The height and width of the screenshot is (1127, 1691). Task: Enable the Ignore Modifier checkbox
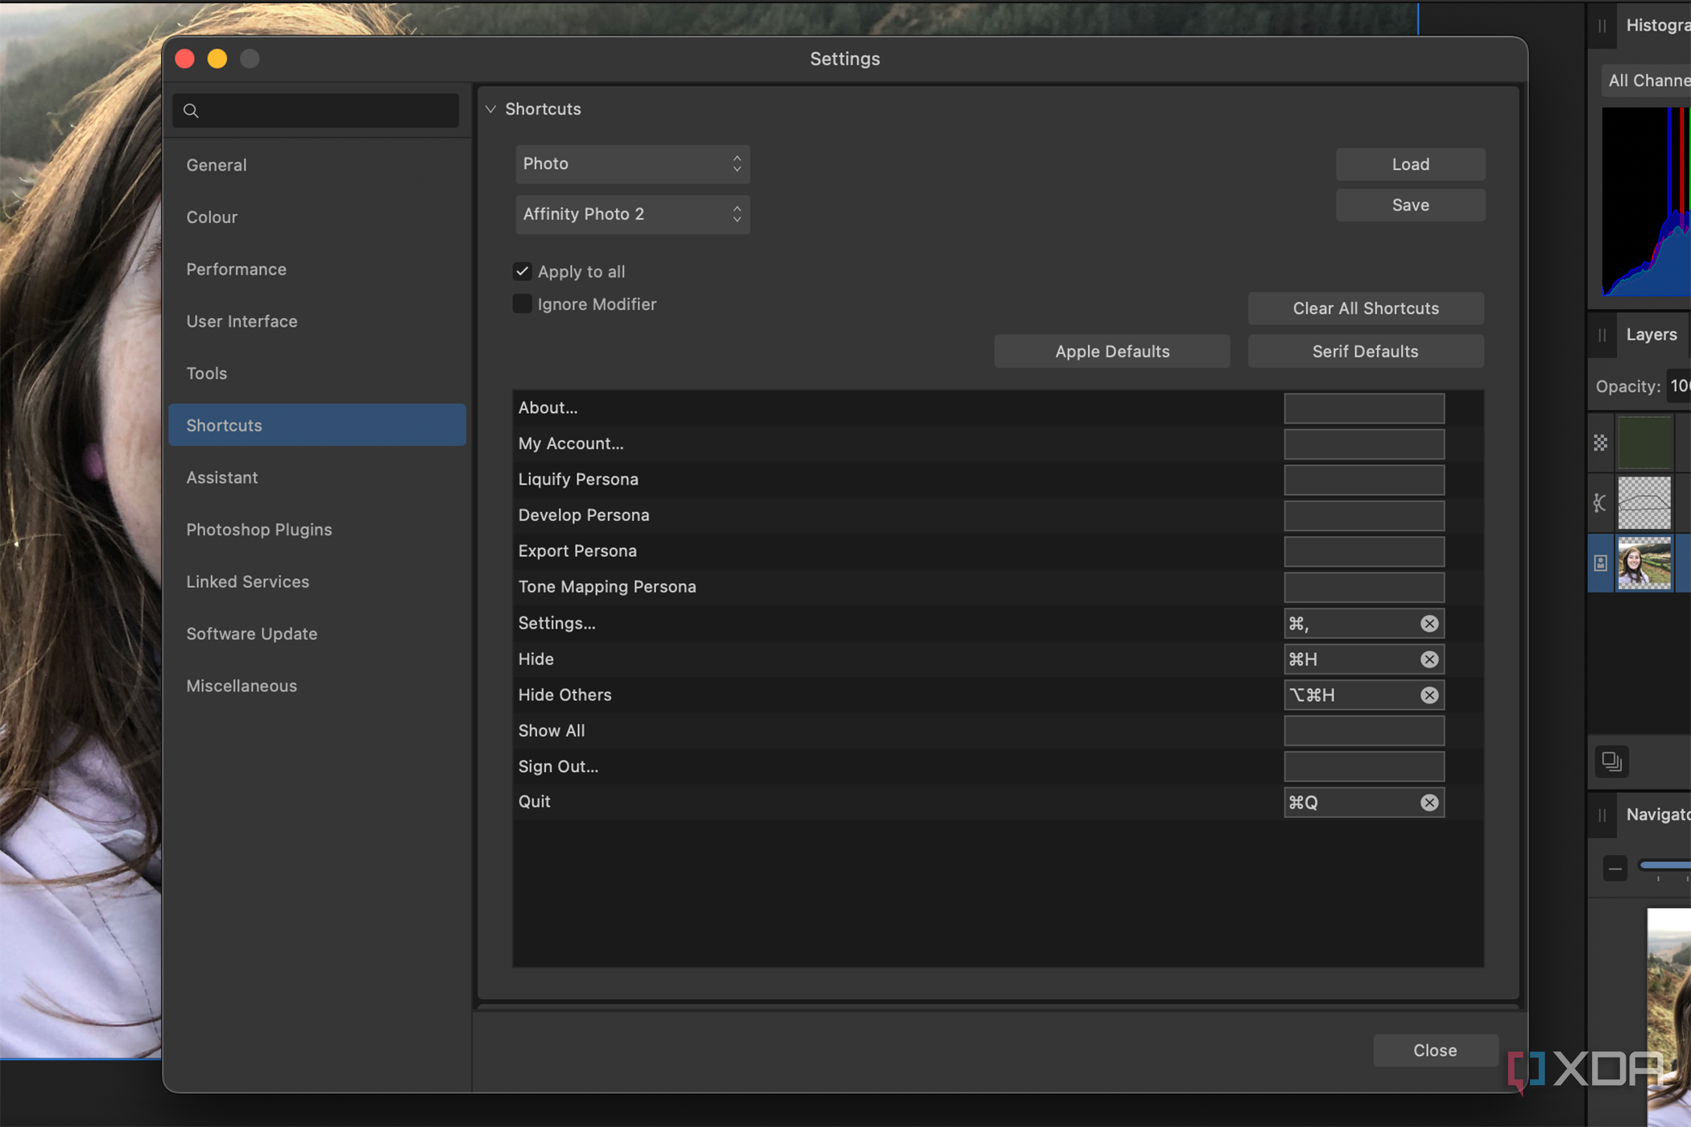[x=522, y=303]
